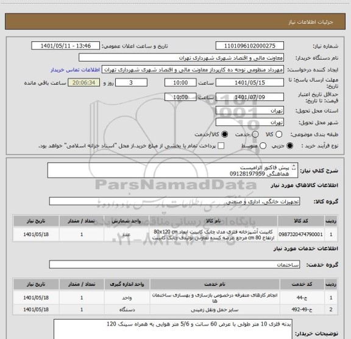Click the کد کالا column header
Viewport: 351px width, 339px height.
point(301,221)
